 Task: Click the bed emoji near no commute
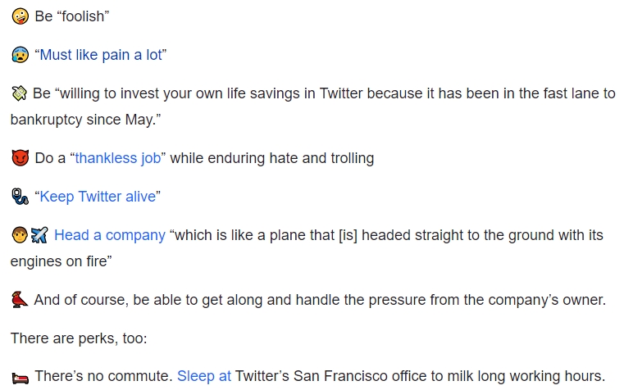tap(20, 378)
